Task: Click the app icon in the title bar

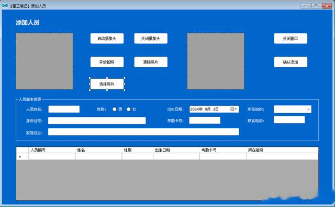Action: 5,6
